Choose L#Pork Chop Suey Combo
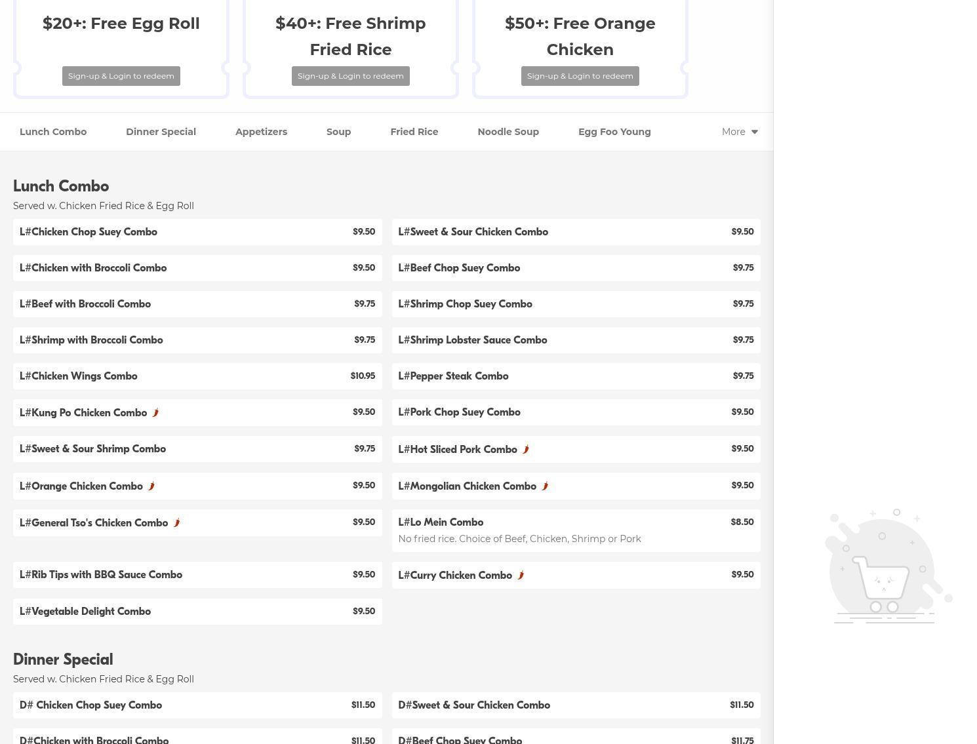Image resolution: width=977 pixels, height=744 pixels. (x=576, y=412)
